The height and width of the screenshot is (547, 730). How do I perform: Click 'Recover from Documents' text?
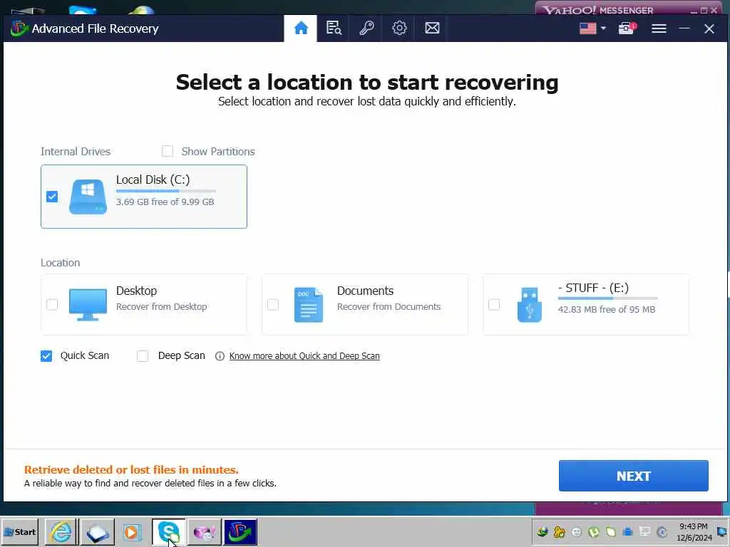pos(389,306)
